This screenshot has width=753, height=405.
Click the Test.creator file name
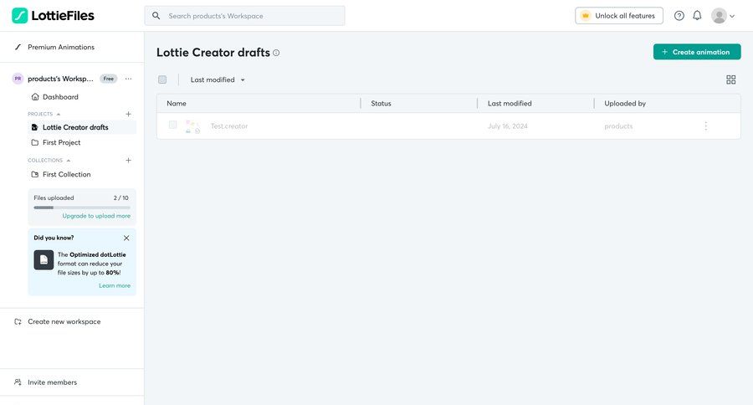[x=229, y=126]
